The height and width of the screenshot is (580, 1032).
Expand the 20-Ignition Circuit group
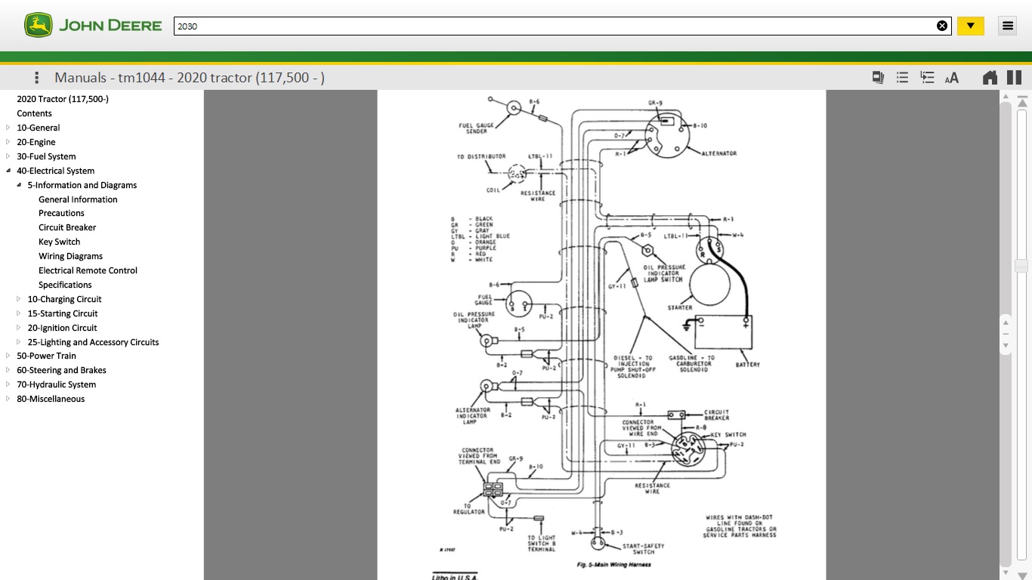[x=19, y=328]
